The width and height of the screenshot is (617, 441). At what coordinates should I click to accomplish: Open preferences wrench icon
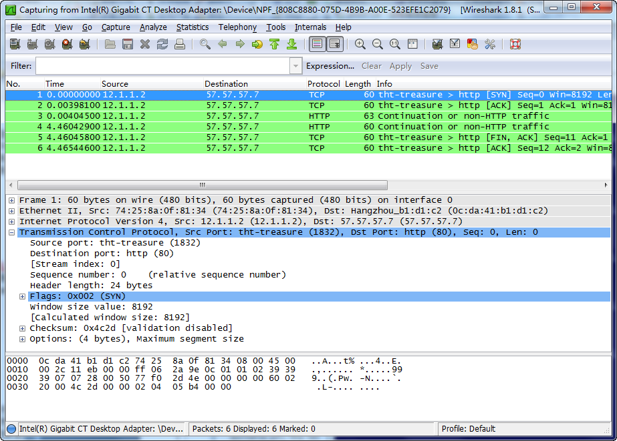pos(490,44)
